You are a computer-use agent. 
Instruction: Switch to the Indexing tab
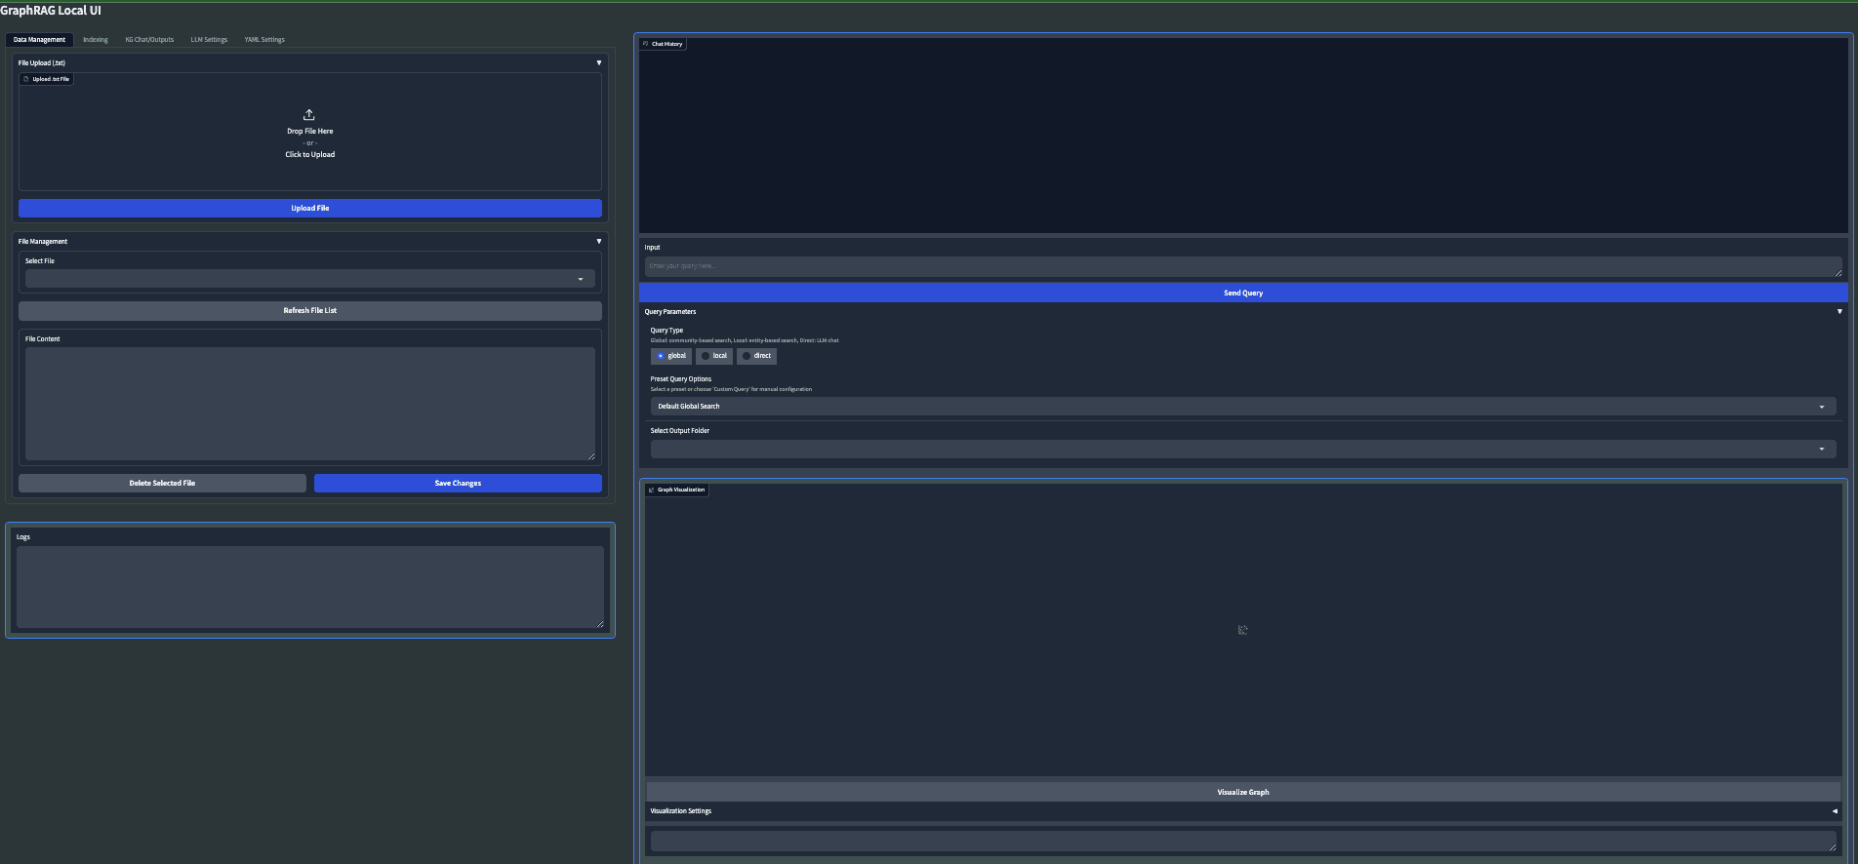tap(96, 40)
